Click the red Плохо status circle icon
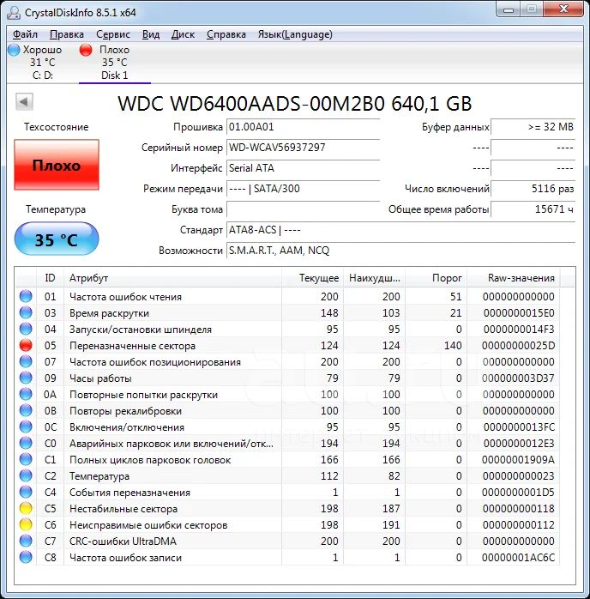 click(x=86, y=50)
